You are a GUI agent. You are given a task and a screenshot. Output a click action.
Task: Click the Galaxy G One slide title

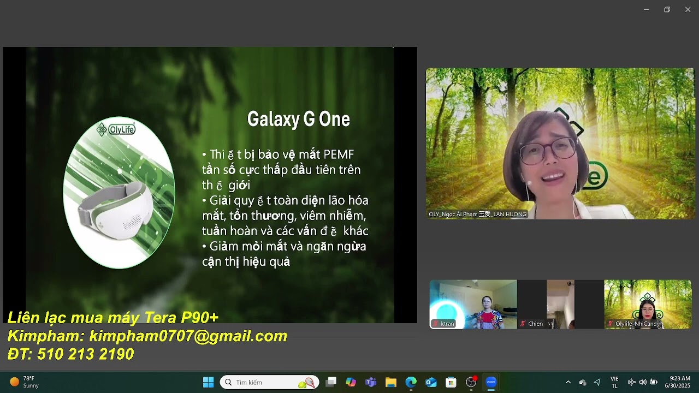pos(298,119)
